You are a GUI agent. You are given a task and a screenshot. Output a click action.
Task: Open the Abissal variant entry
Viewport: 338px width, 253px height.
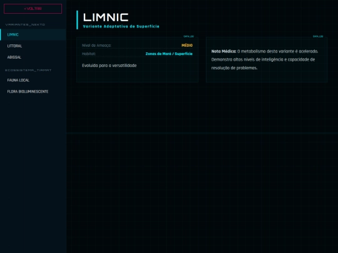tap(33, 57)
